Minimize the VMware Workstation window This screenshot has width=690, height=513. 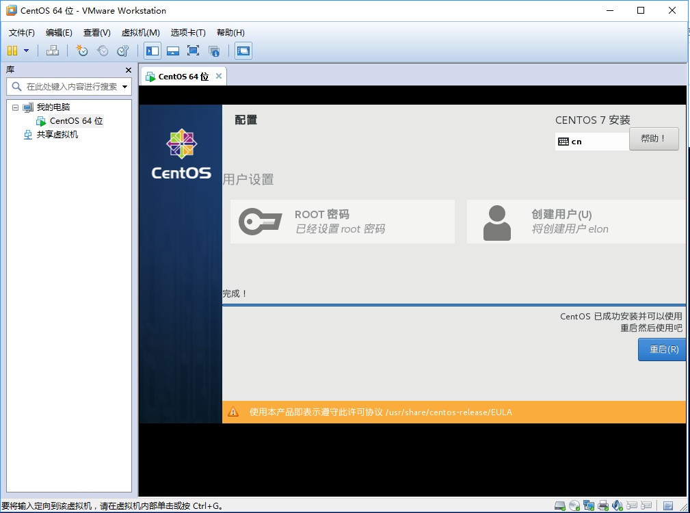(x=610, y=10)
